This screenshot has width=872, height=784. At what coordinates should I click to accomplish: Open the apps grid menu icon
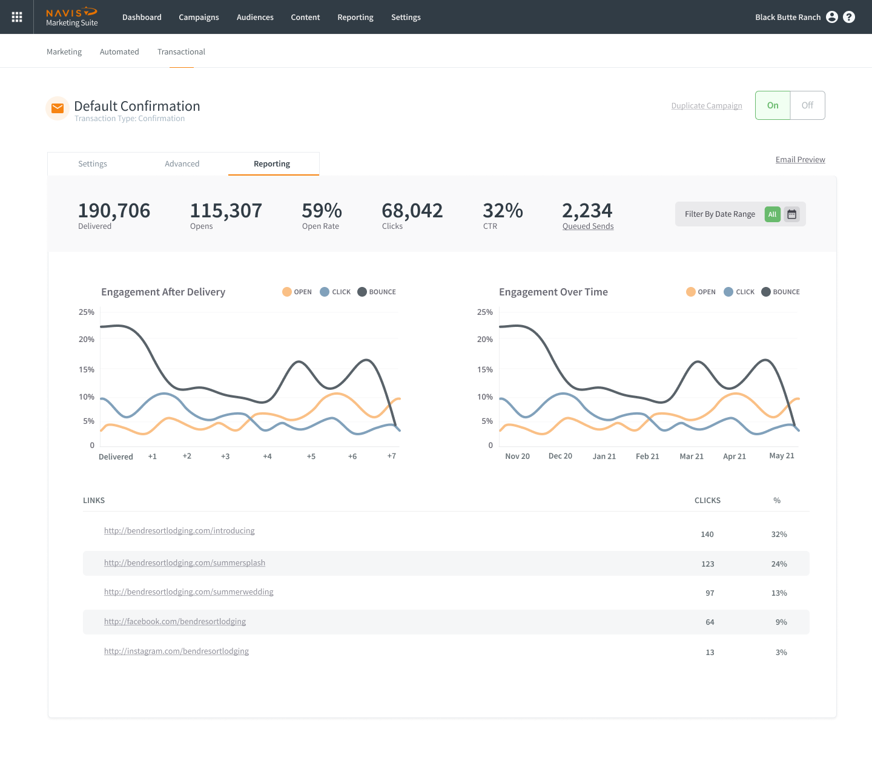pos(17,17)
